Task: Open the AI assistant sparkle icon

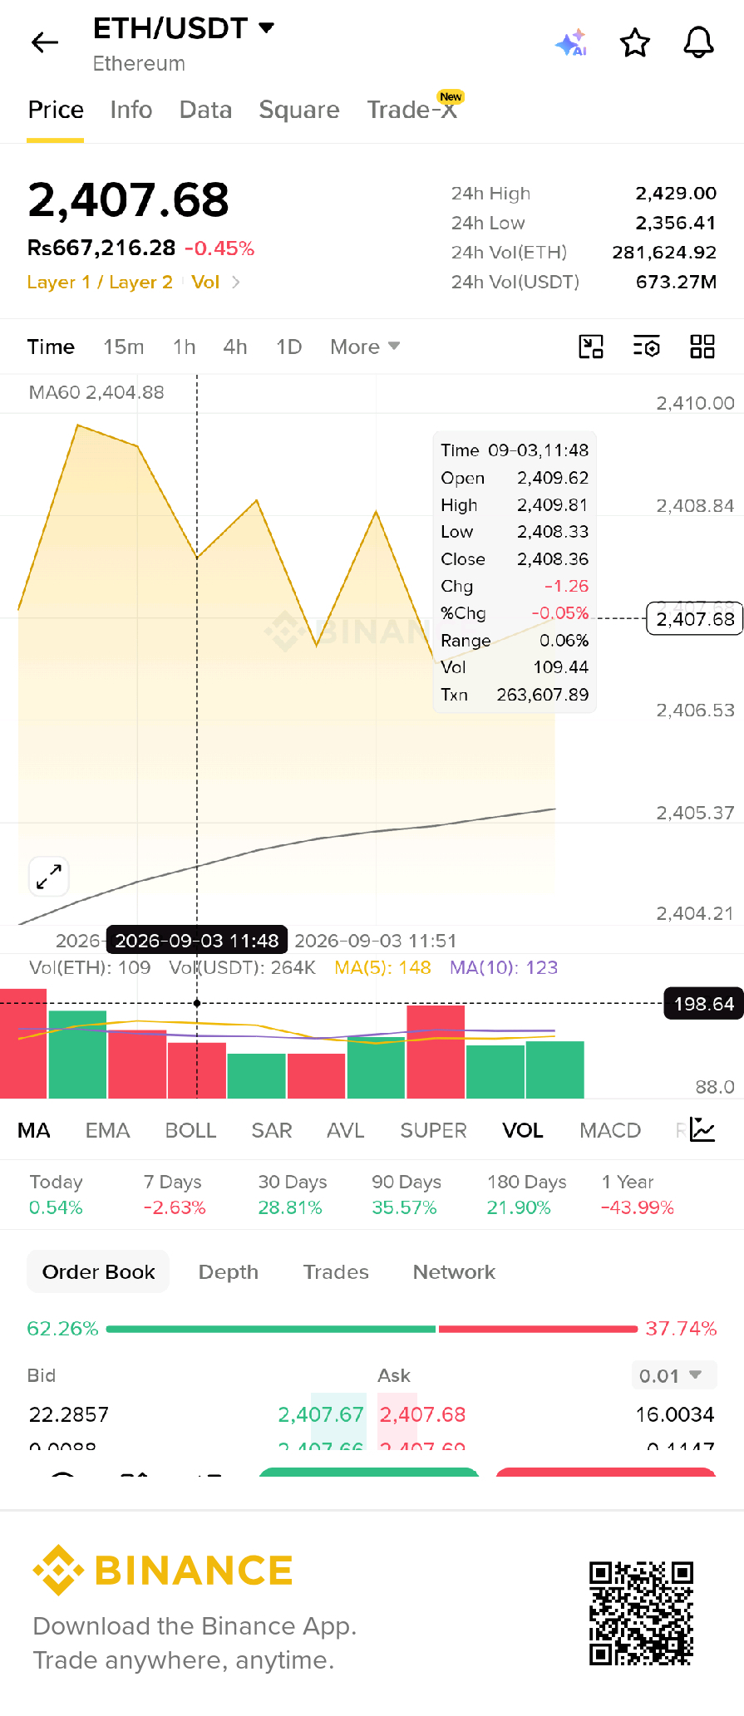Action: pos(571,42)
